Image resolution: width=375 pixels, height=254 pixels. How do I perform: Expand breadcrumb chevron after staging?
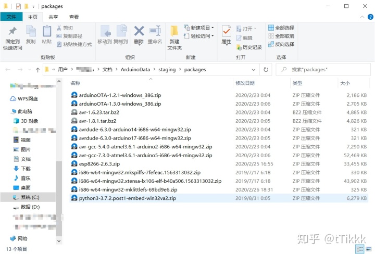180,70
